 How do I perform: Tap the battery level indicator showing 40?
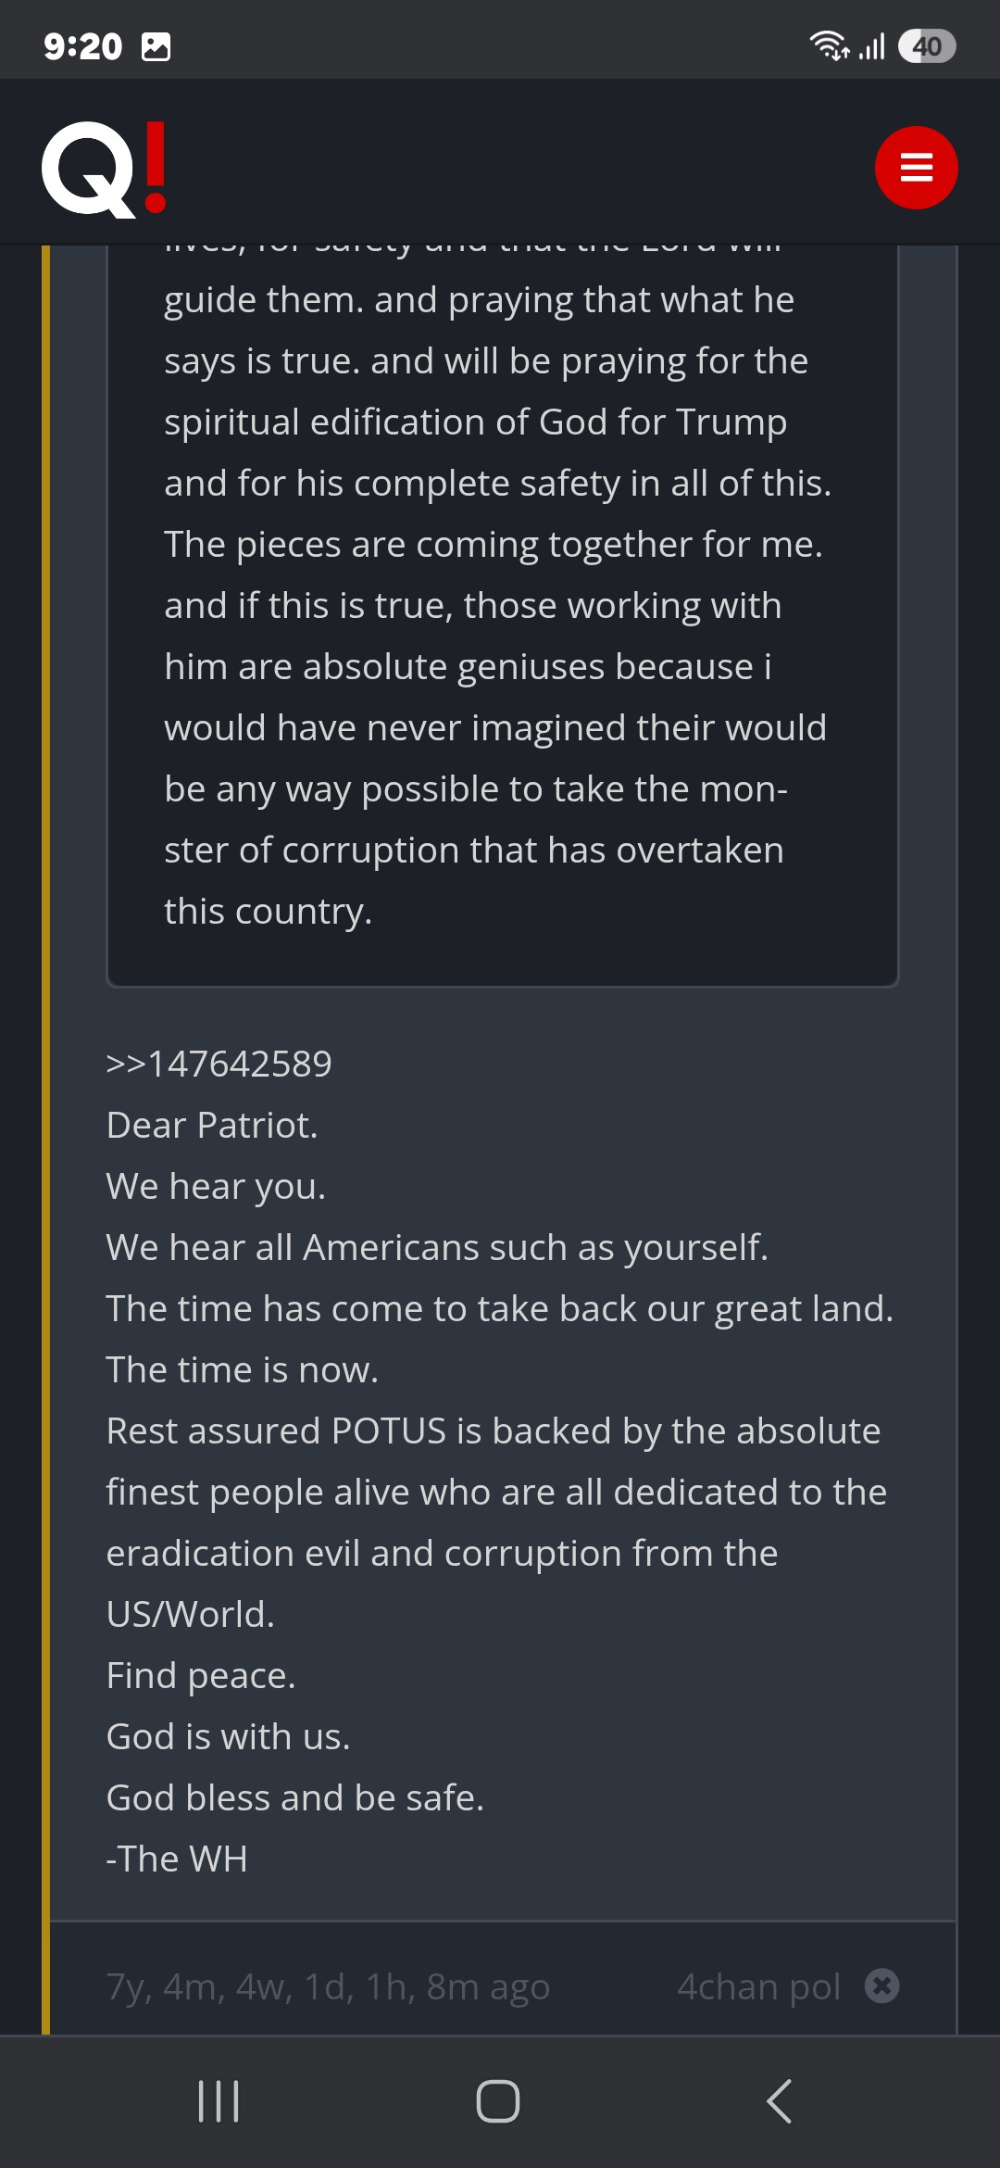click(926, 45)
